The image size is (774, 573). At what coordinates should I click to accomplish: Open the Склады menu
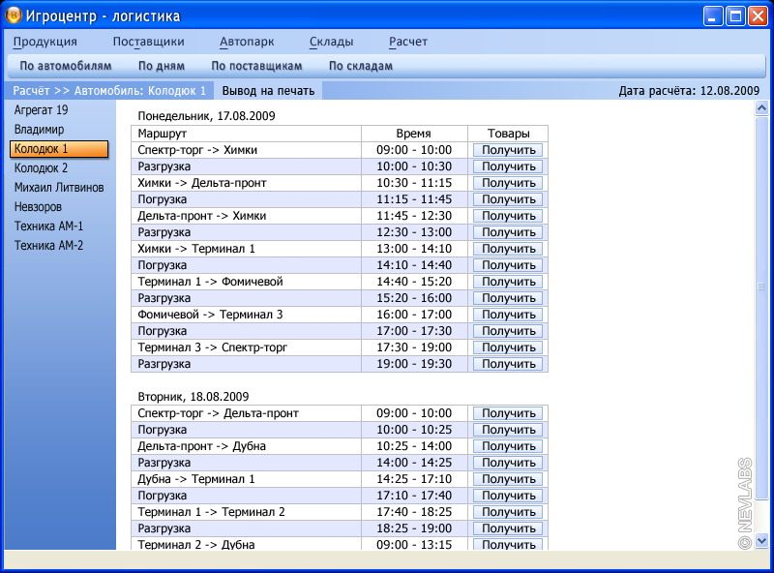click(331, 42)
